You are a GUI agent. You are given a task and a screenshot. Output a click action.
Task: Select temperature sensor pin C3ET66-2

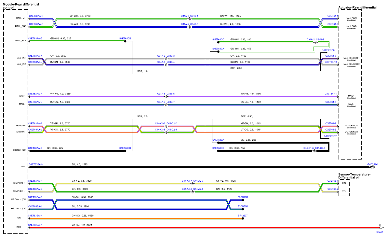[333, 189]
